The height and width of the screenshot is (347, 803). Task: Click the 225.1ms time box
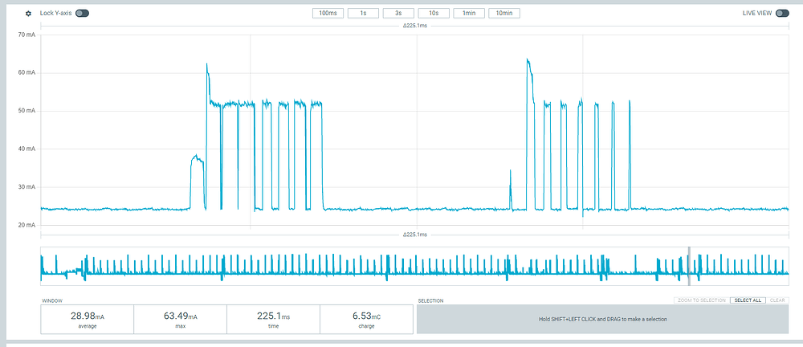tap(274, 320)
